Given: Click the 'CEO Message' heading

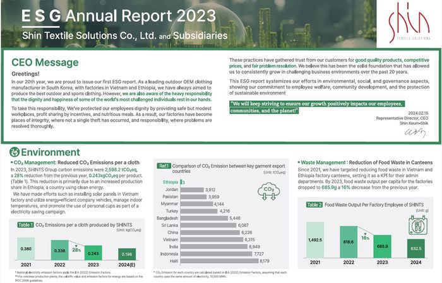Looking at the screenshot, I should (x=45, y=62).
